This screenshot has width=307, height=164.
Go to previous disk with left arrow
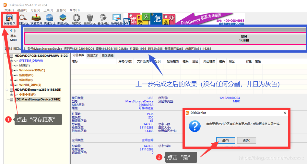(x=11, y=31)
